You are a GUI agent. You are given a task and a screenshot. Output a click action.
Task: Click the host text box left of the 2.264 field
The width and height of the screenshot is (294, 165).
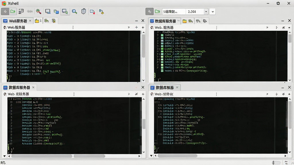click(x=174, y=11)
